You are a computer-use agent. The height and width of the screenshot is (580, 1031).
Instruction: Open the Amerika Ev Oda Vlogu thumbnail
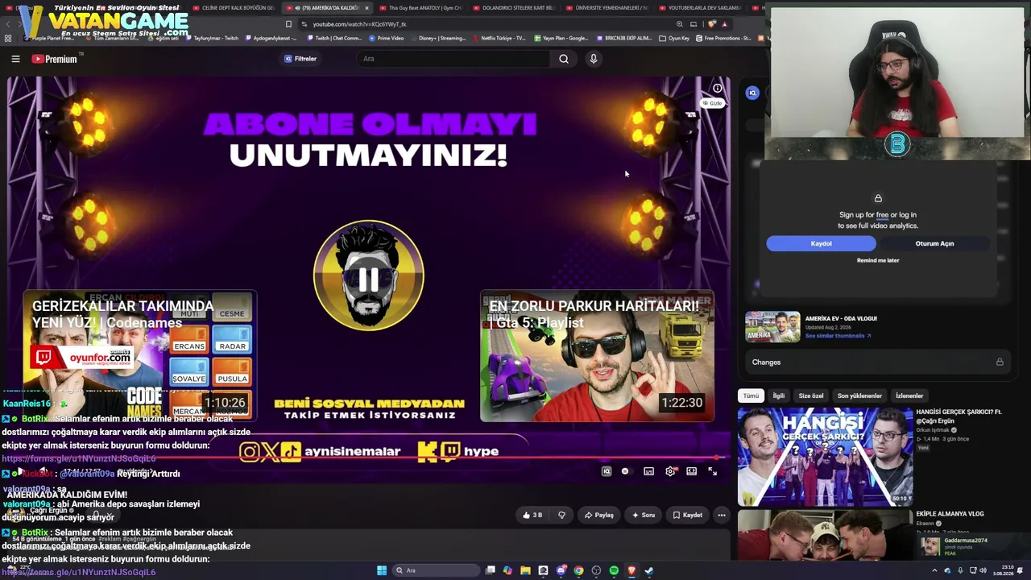coord(772,327)
